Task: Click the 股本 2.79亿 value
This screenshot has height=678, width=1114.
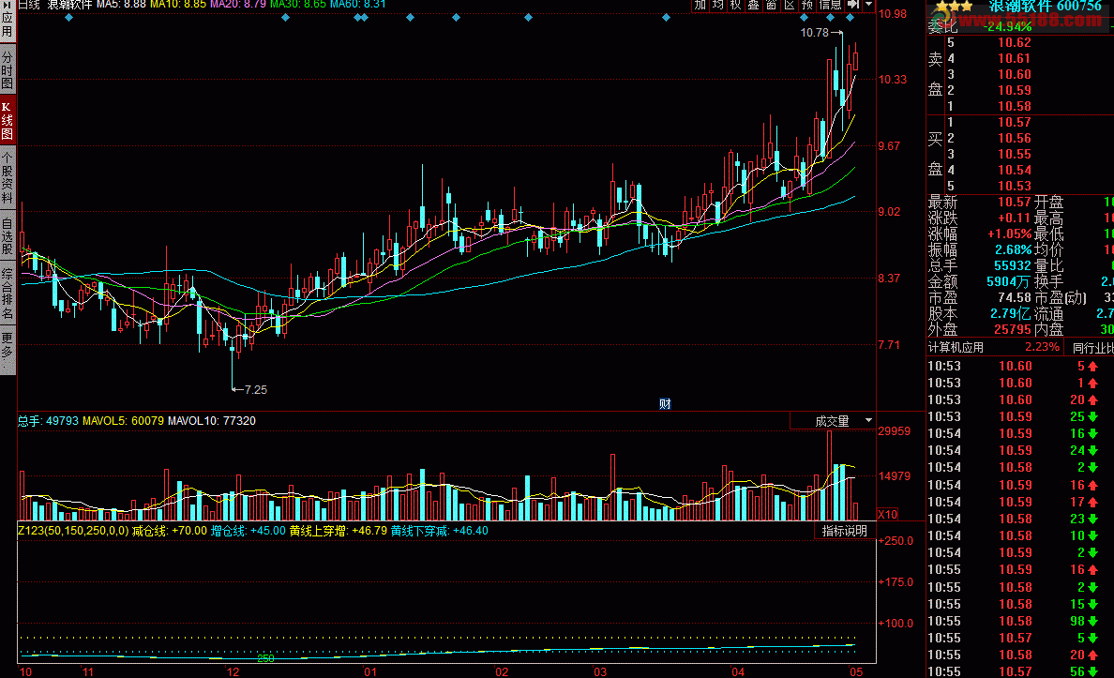Action: (x=1011, y=313)
